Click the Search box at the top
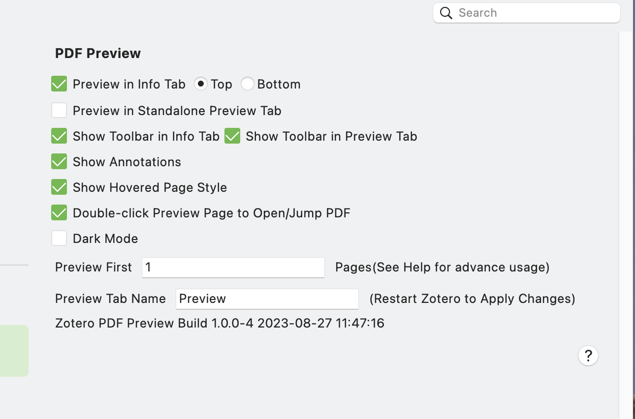The image size is (635, 419). [526, 13]
